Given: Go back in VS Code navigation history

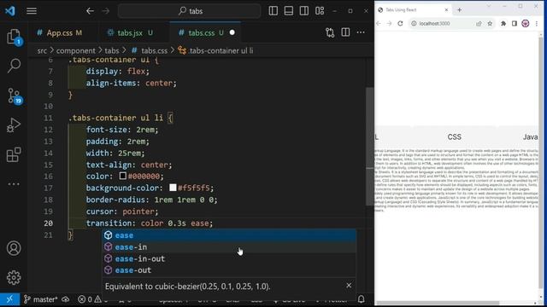Looking at the screenshot, I should coord(90,11).
